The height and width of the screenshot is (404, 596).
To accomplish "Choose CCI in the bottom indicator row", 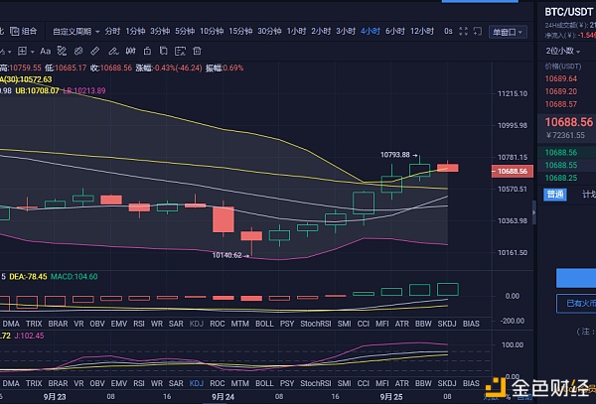I will [363, 383].
